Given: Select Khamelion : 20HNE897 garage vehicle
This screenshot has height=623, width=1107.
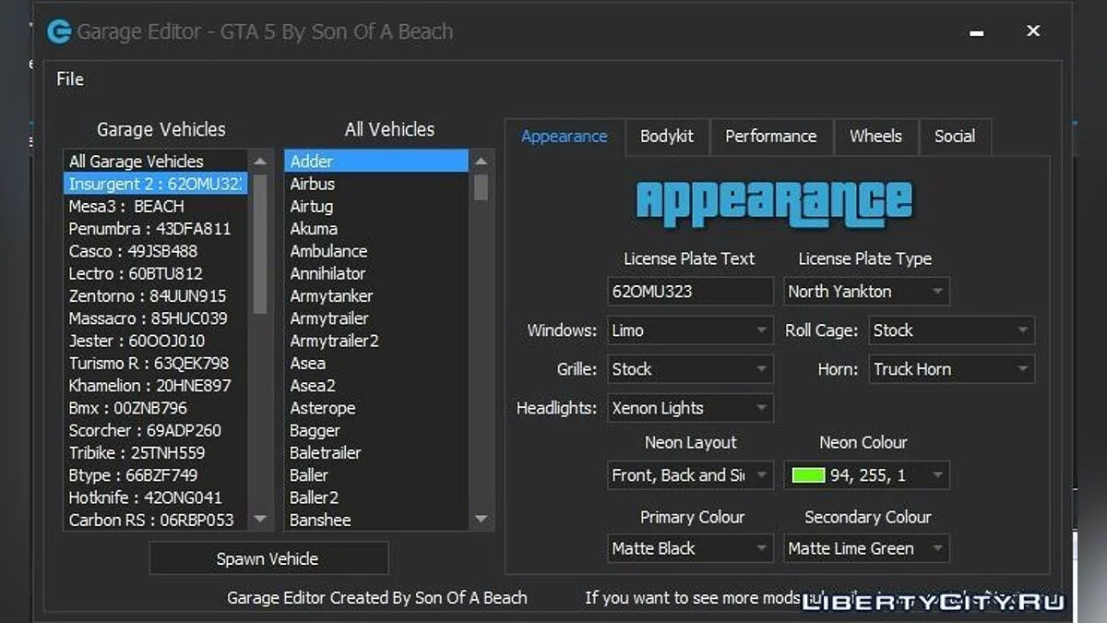Looking at the screenshot, I should (x=155, y=386).
